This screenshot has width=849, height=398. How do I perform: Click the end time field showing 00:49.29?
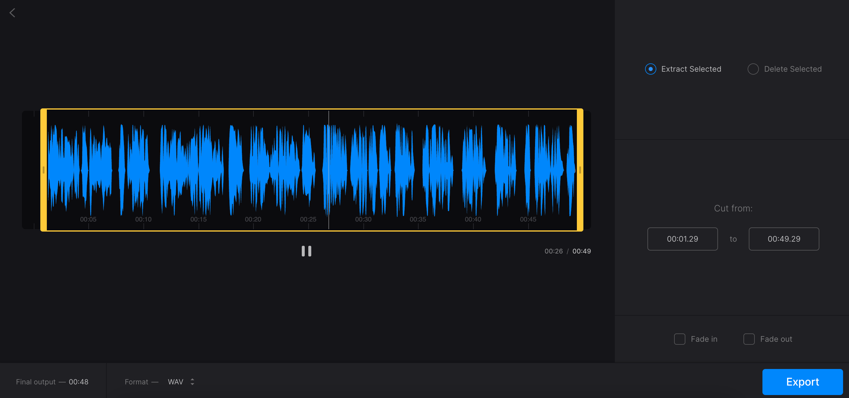(784, 239)
